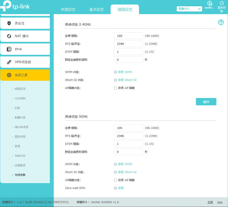
Task: Click the tp-link logo icon
Action: 6,7
